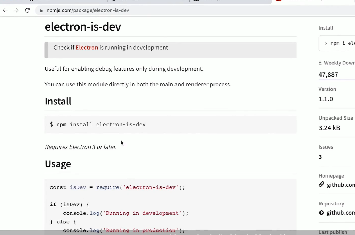The image size is (355, 235).
Task: Click the address bar URL text
Action: [x=88, y=10]
